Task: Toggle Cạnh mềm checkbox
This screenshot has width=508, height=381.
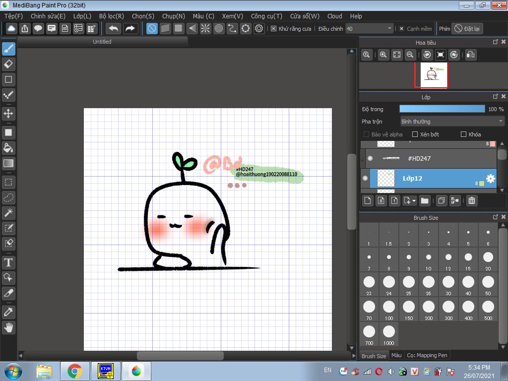Action: tap(401, 29)
